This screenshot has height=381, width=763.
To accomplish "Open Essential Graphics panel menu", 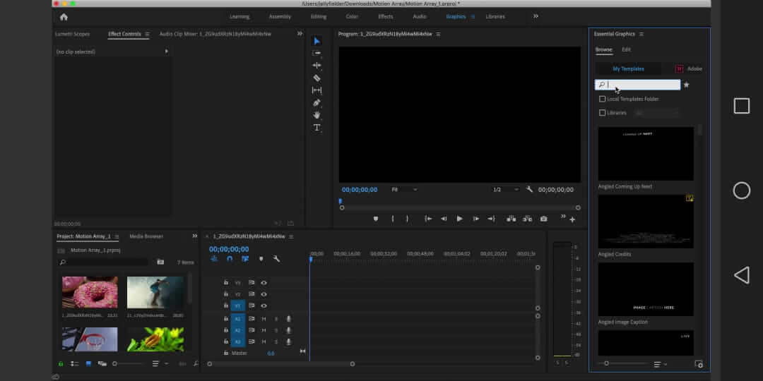I will 641,34.
